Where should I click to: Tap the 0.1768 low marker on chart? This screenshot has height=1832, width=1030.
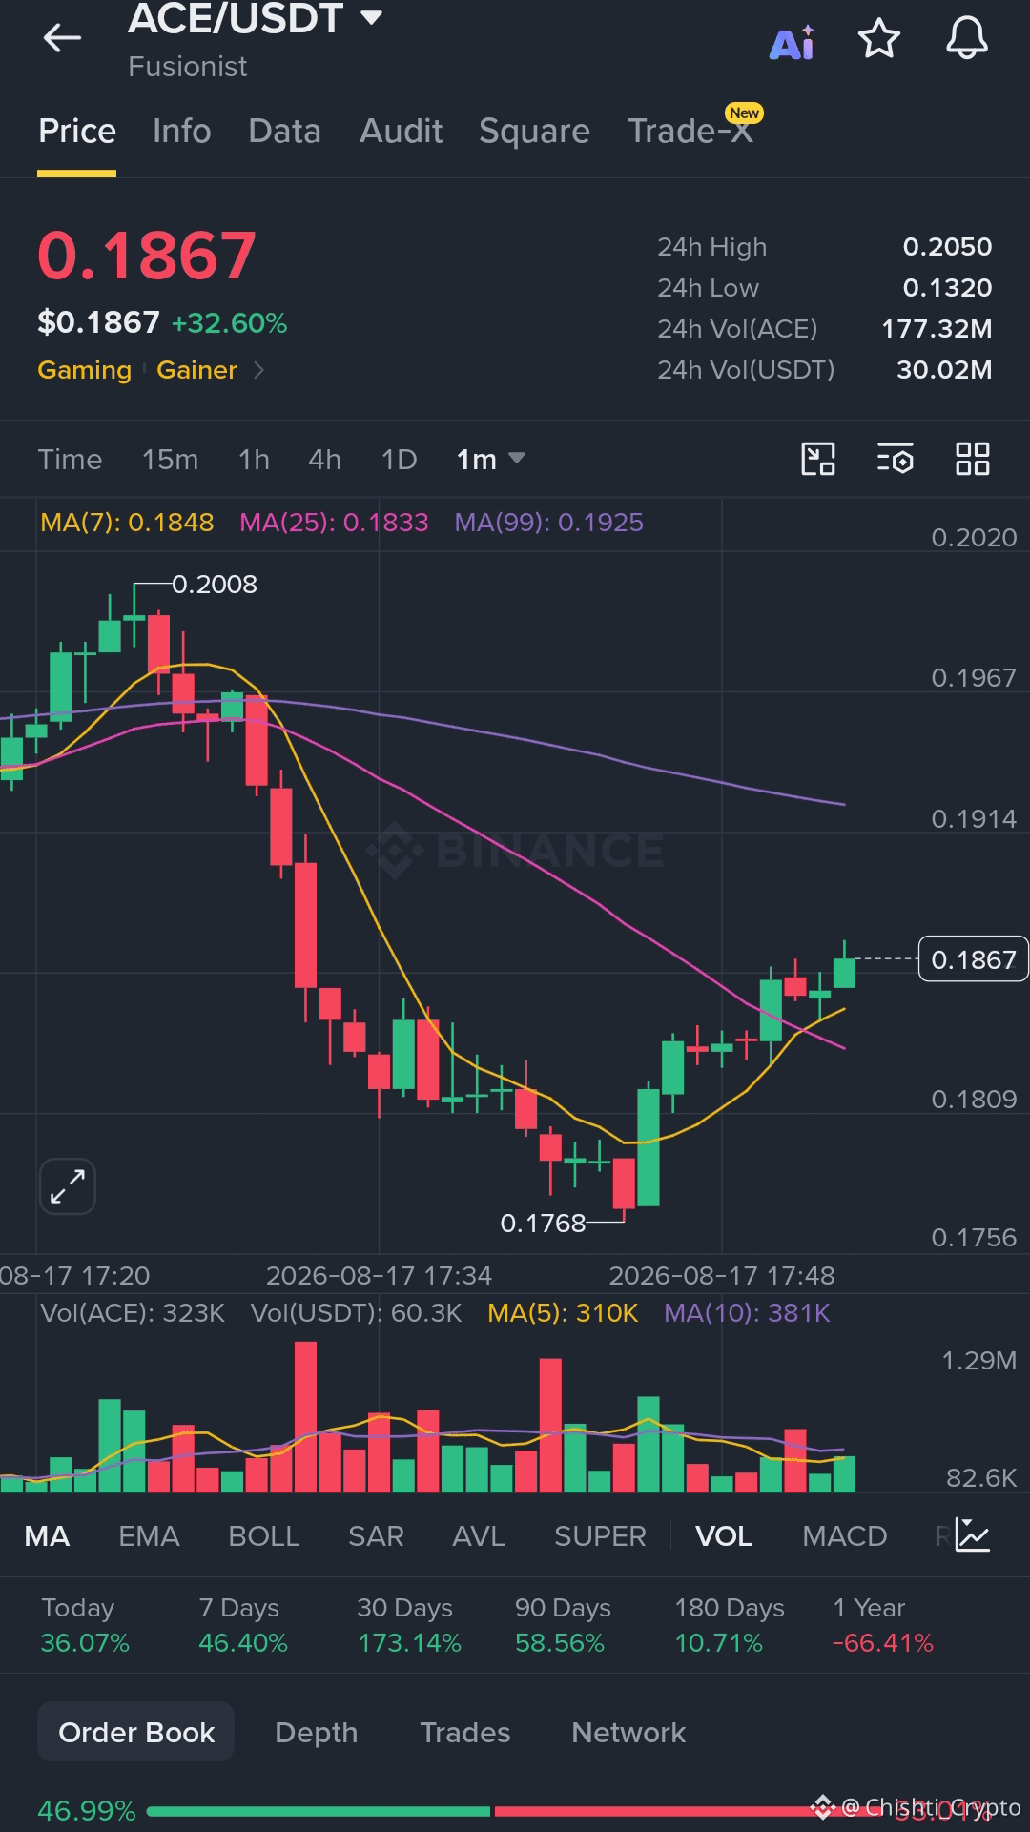click(543, 1223)
